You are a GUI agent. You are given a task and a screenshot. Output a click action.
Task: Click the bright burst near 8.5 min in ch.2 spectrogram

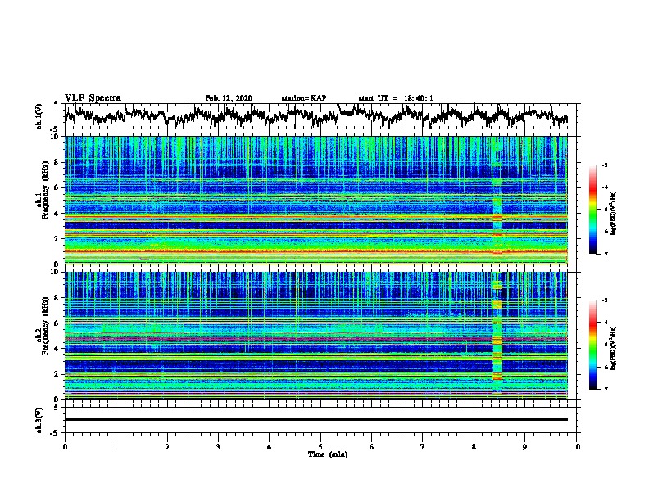point(497,336)
